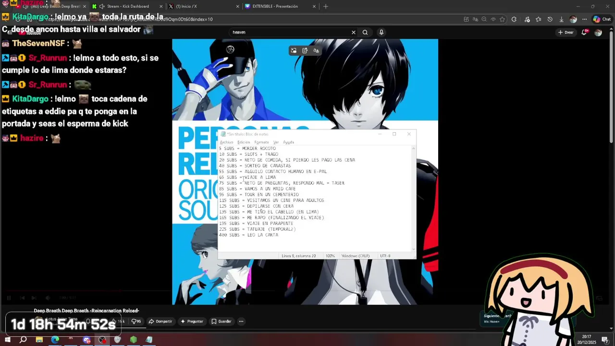Image resolution: width=615 pixels, height=346 pixels.
Task: Click the YouTube search magnifier button
Action: tap(365, 32)
